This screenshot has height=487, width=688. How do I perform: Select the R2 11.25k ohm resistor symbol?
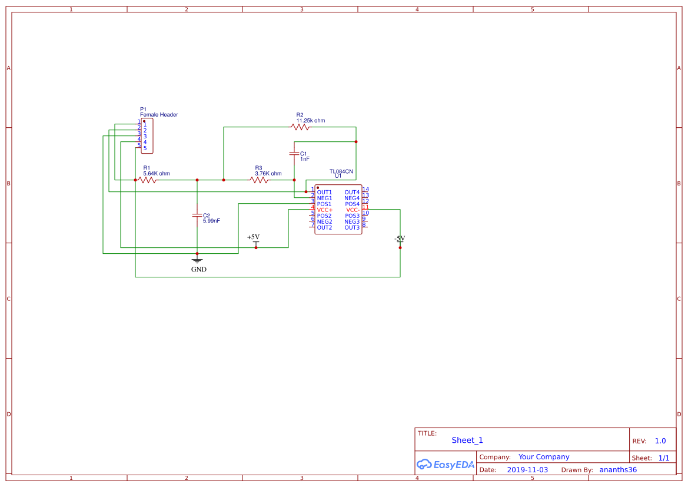[x=300, y=127]
